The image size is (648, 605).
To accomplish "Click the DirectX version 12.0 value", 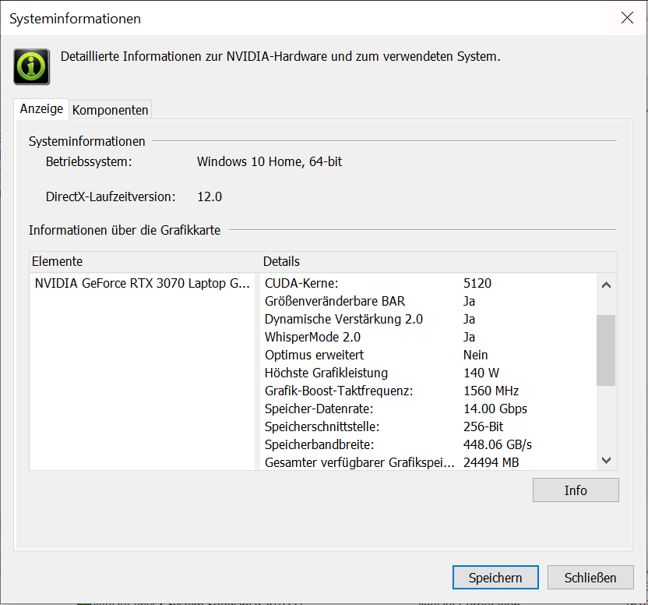I will pyautogui.click(x=210, y=196).
